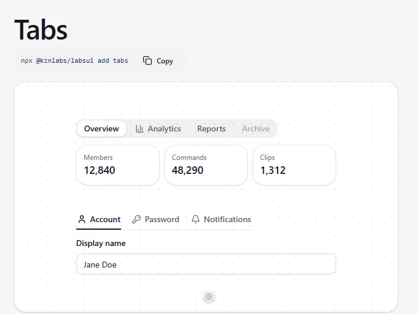Click the npx install command text
Viewport: 418px width, 314px height.
(x=74, y=60)
